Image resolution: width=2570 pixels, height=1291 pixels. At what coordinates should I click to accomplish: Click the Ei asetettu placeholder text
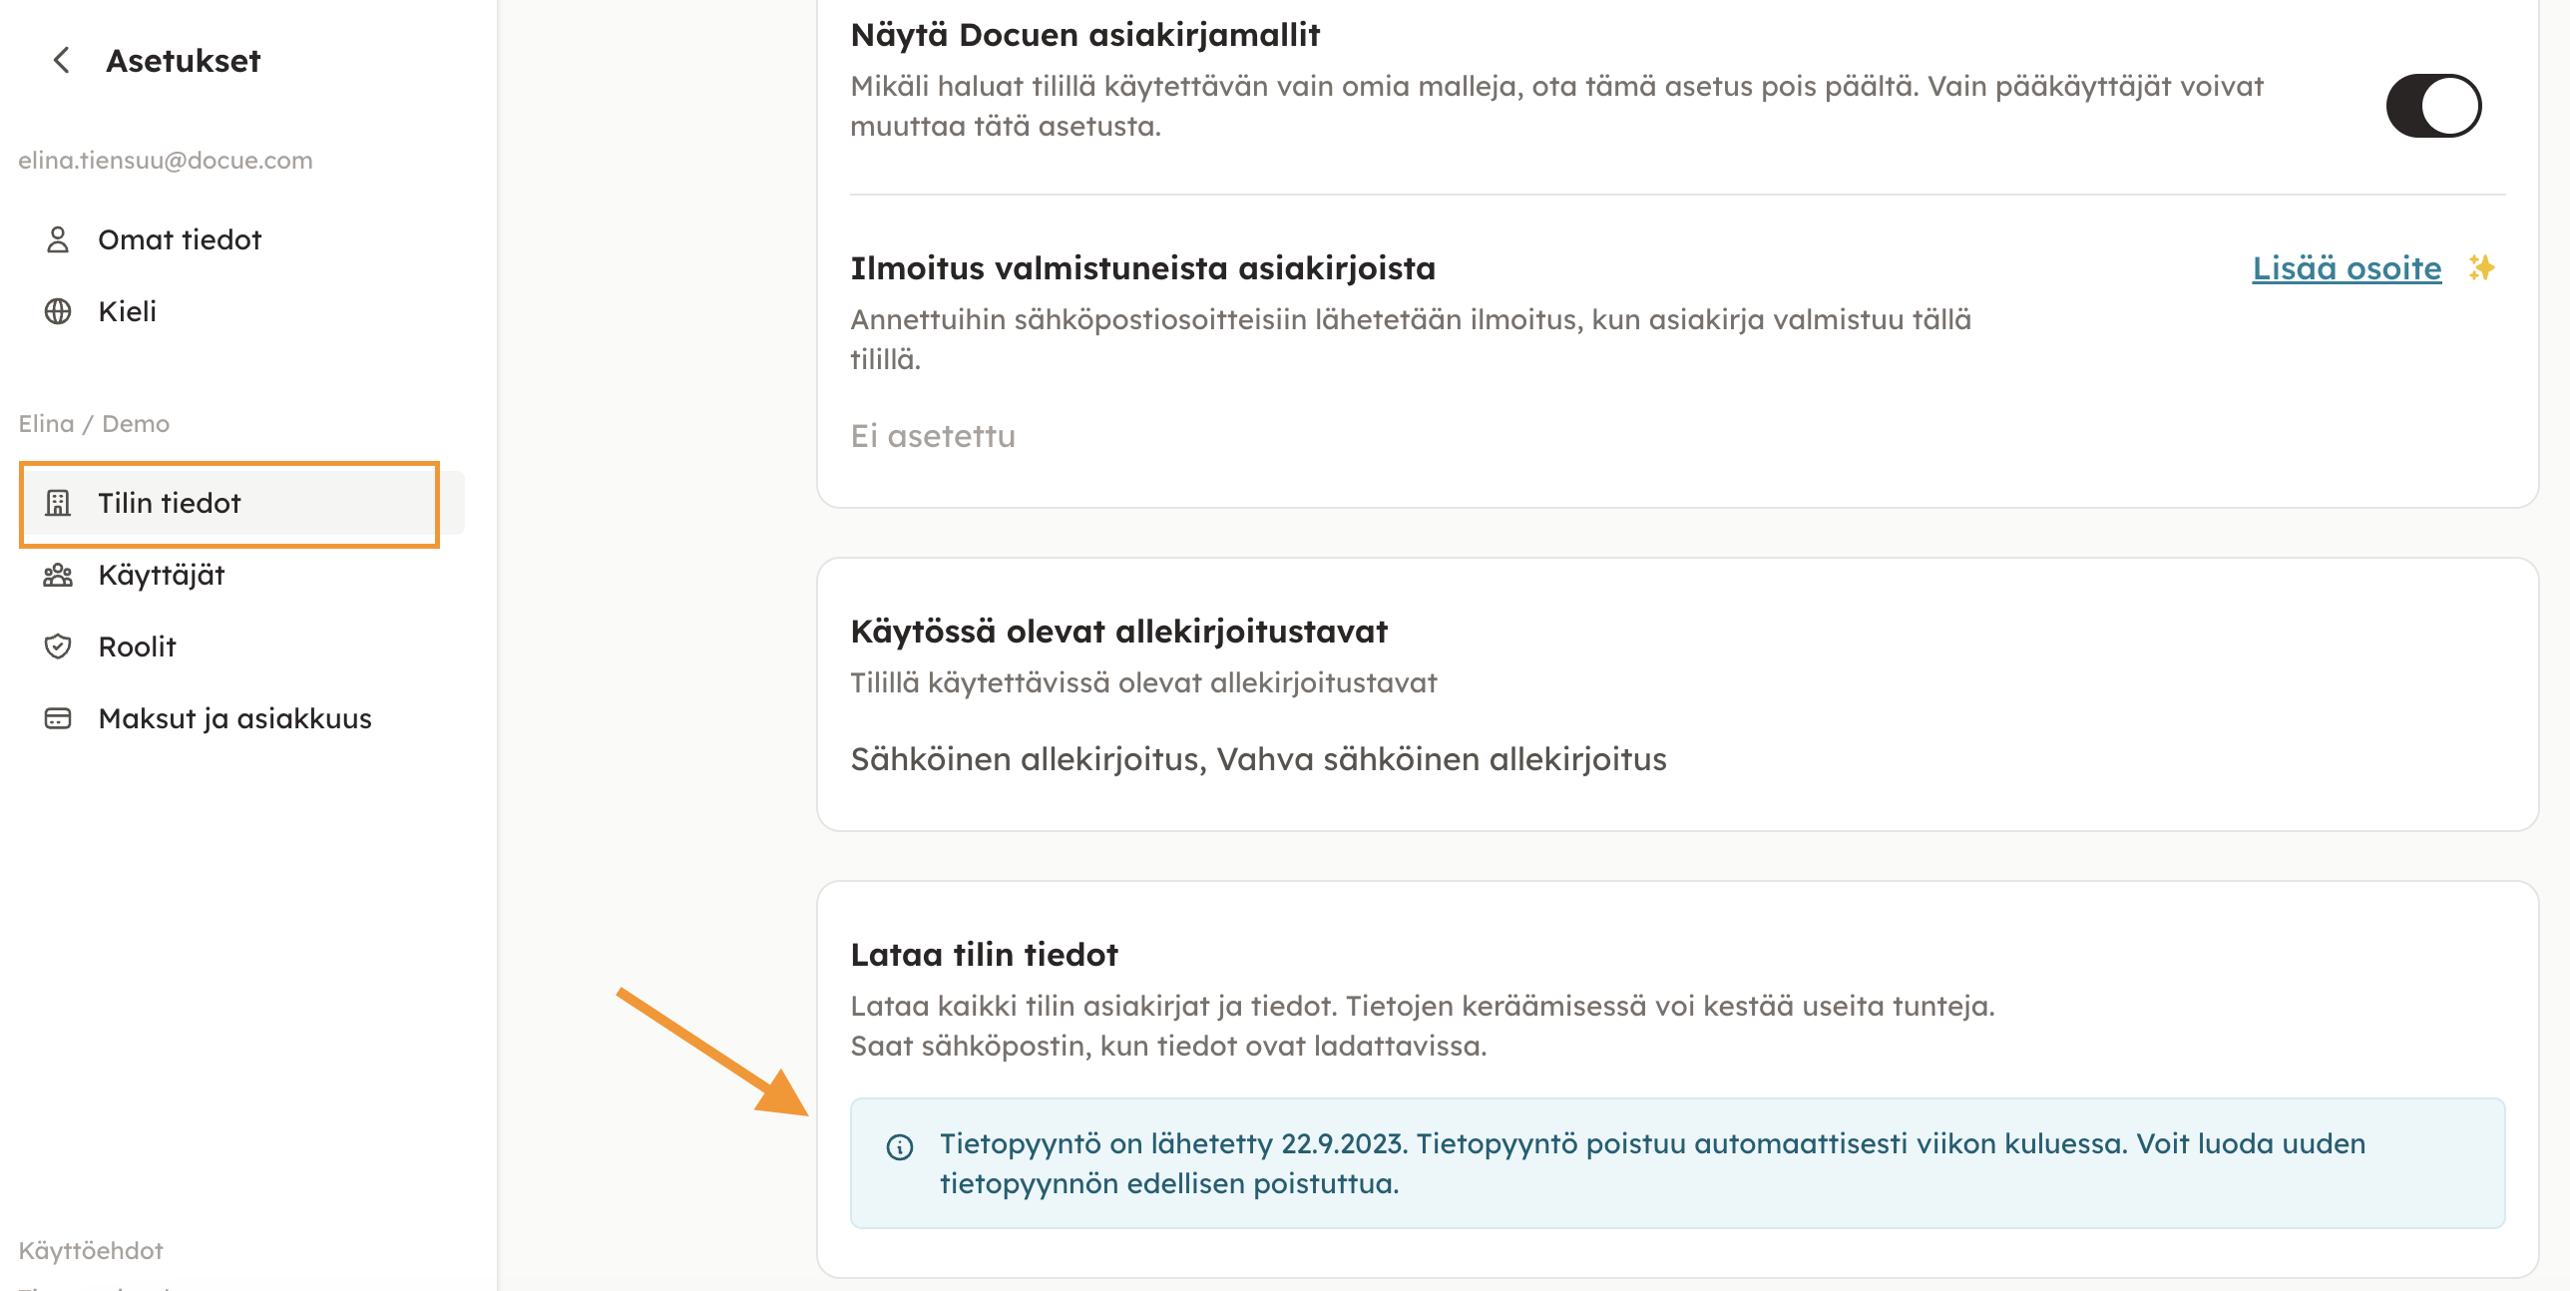click(x=933, y=436)
